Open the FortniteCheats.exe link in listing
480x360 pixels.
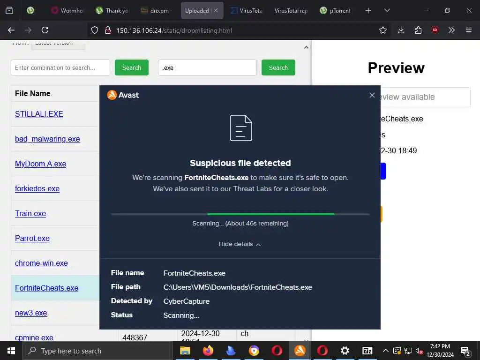pos(46,288)
